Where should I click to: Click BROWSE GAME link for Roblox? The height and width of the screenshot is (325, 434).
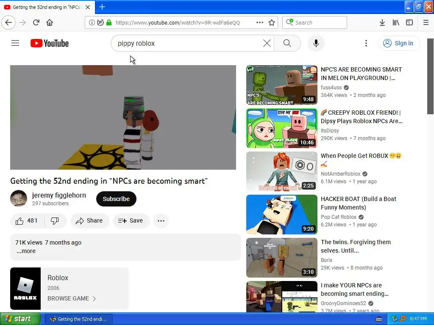(x=71, y=298)
